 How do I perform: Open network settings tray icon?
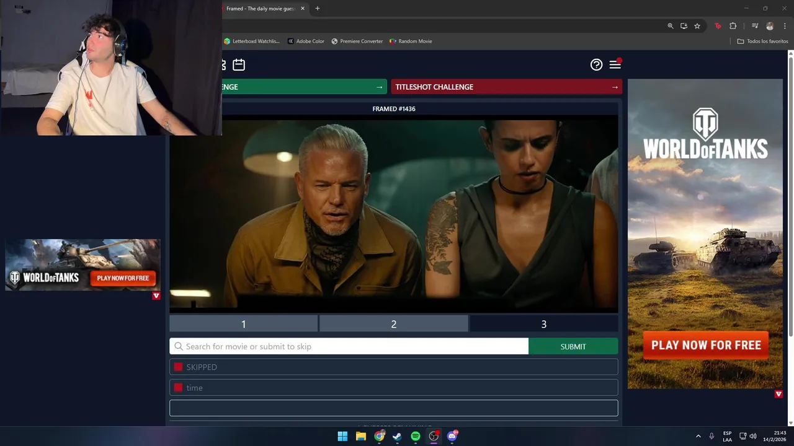pos(743,436)
